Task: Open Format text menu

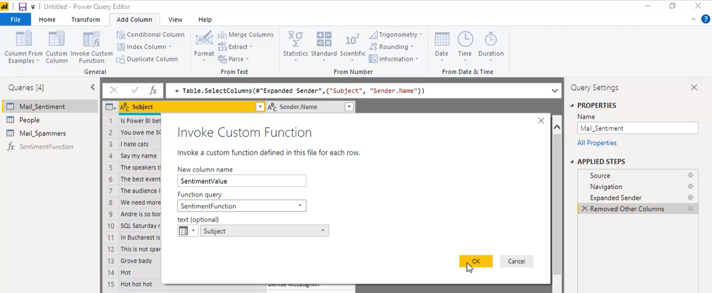Action: point(204,47)
